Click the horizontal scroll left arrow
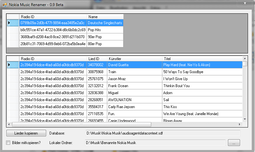 9,125
